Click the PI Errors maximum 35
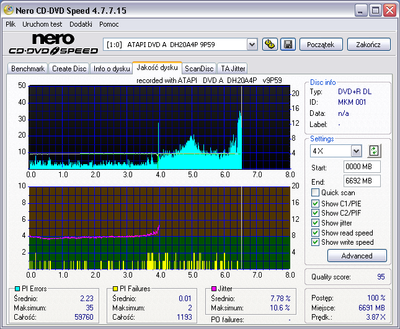 click(89, 308)
